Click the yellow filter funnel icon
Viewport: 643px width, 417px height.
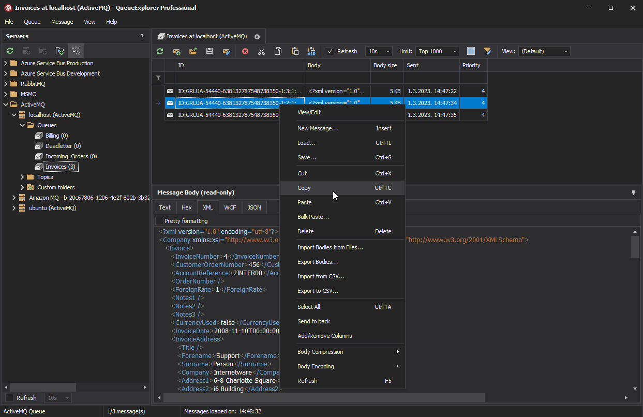tap(487, 51)
